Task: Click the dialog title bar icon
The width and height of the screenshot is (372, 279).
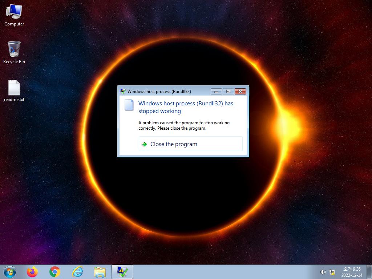Action: click(x=123, y=91)
